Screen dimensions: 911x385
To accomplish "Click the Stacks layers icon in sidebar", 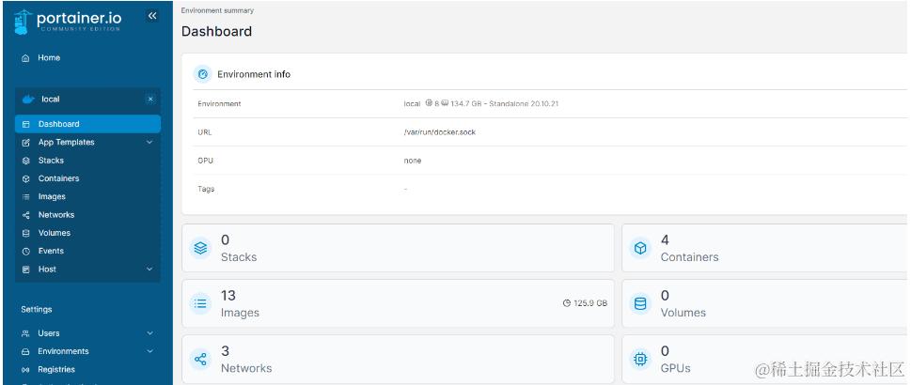I will (x=25, y=161).
